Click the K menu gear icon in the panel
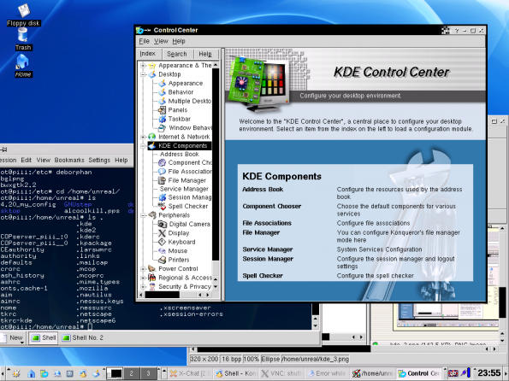 16,373
